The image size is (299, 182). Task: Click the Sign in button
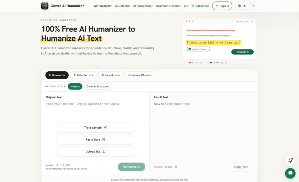pos(222,6)
